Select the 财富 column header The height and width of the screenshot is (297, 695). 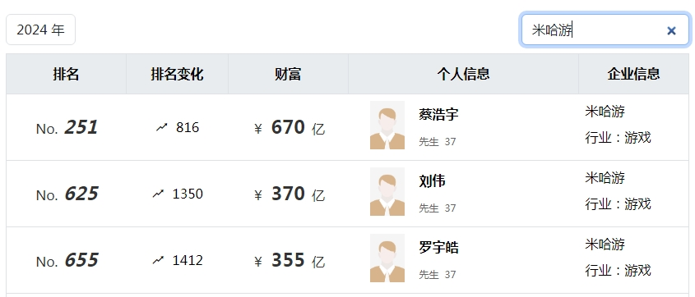(288, 74)
